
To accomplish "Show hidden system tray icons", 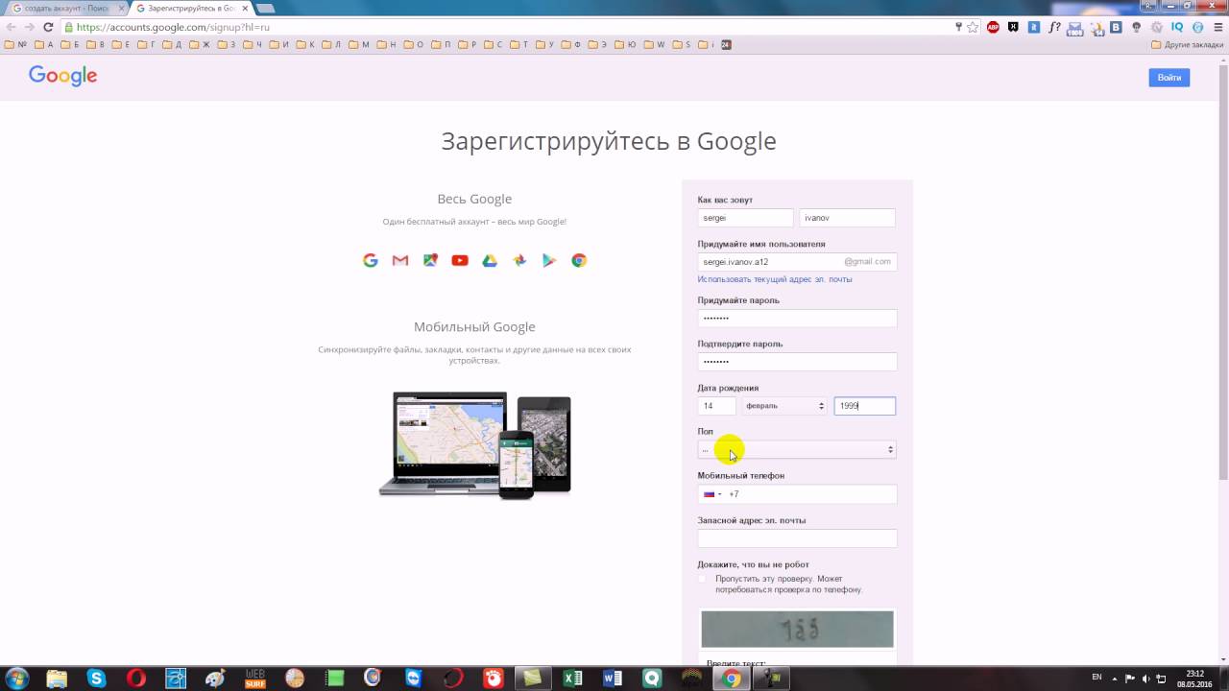I will 1117,679.
